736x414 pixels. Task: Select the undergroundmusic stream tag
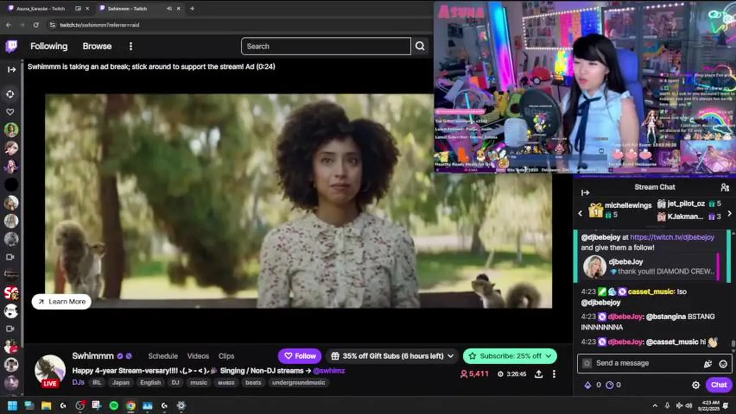[298, 382]
